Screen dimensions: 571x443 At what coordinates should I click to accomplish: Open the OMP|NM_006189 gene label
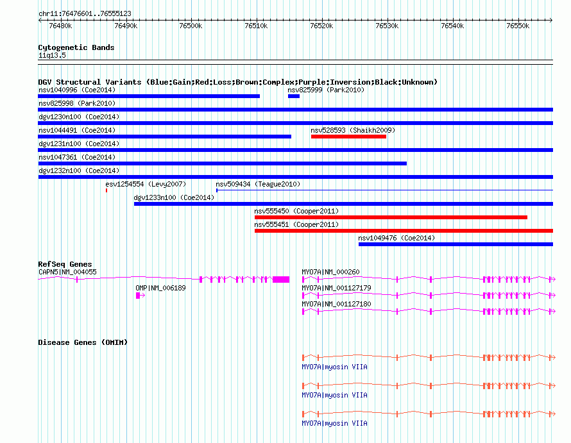click(x=160, y=288)
